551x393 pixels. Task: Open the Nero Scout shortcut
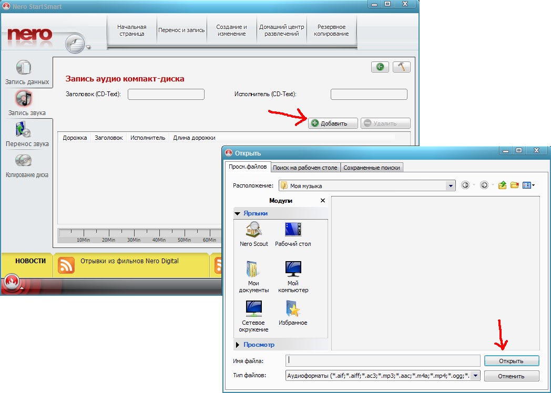254,234
